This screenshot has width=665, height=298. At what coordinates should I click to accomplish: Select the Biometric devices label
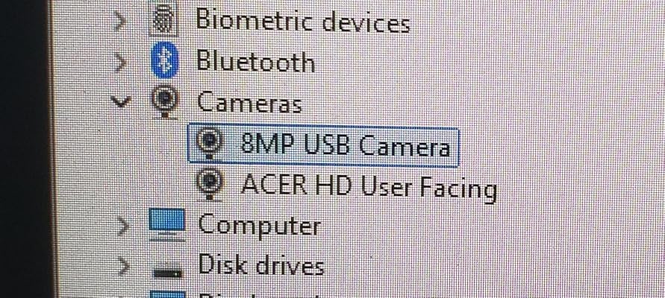(303, 20)
